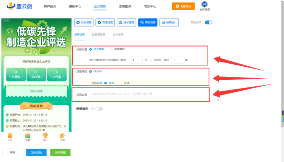284x162 pixels.
Task: Open 选手管理 toolbar button
Action: pyautogui.click(x=126, y=22)
